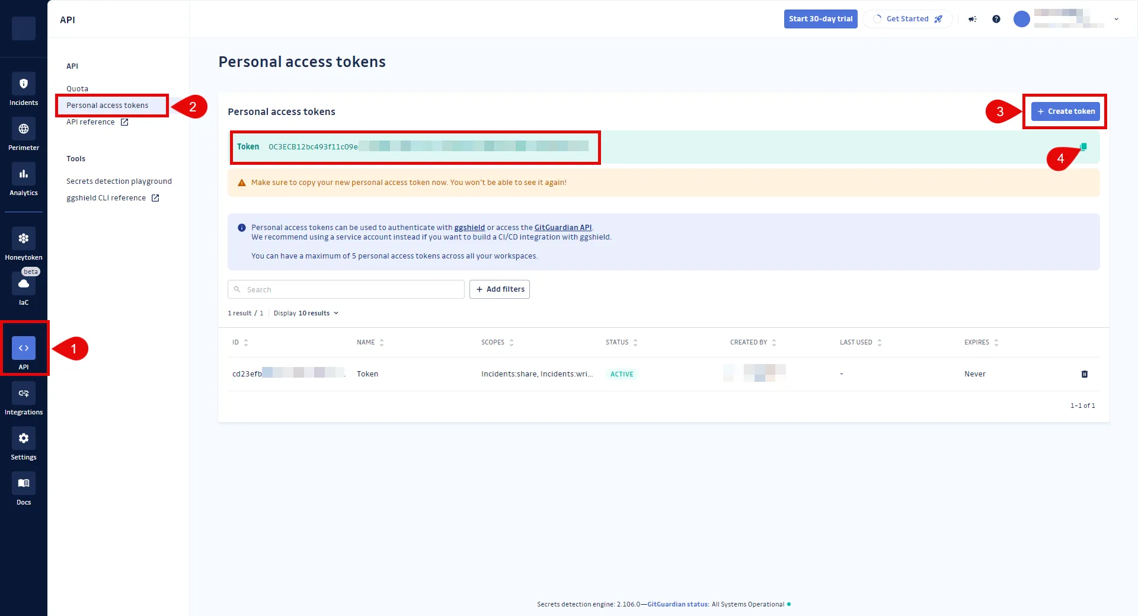Open the Honeytoken section
Viewport: 1138px width, 616px height.
(24, 244)
